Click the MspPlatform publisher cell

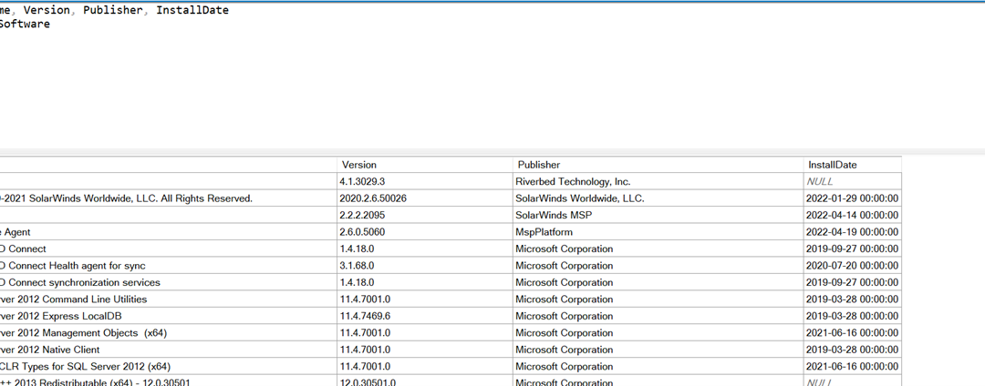click(658, 232)
